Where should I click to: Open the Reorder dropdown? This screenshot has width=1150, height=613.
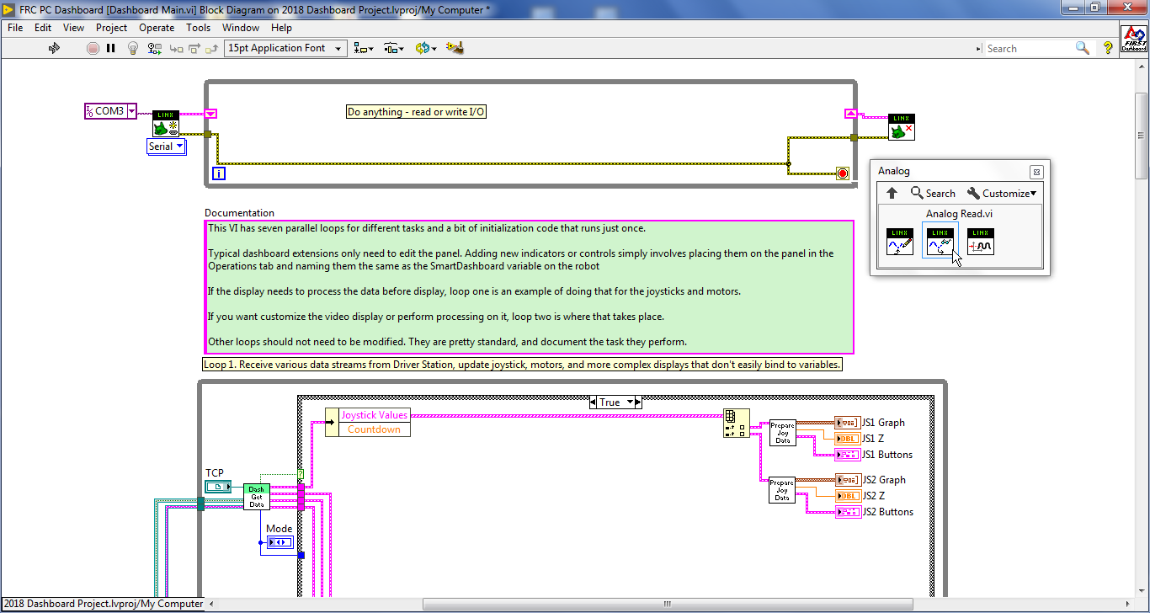pos(426,48)
